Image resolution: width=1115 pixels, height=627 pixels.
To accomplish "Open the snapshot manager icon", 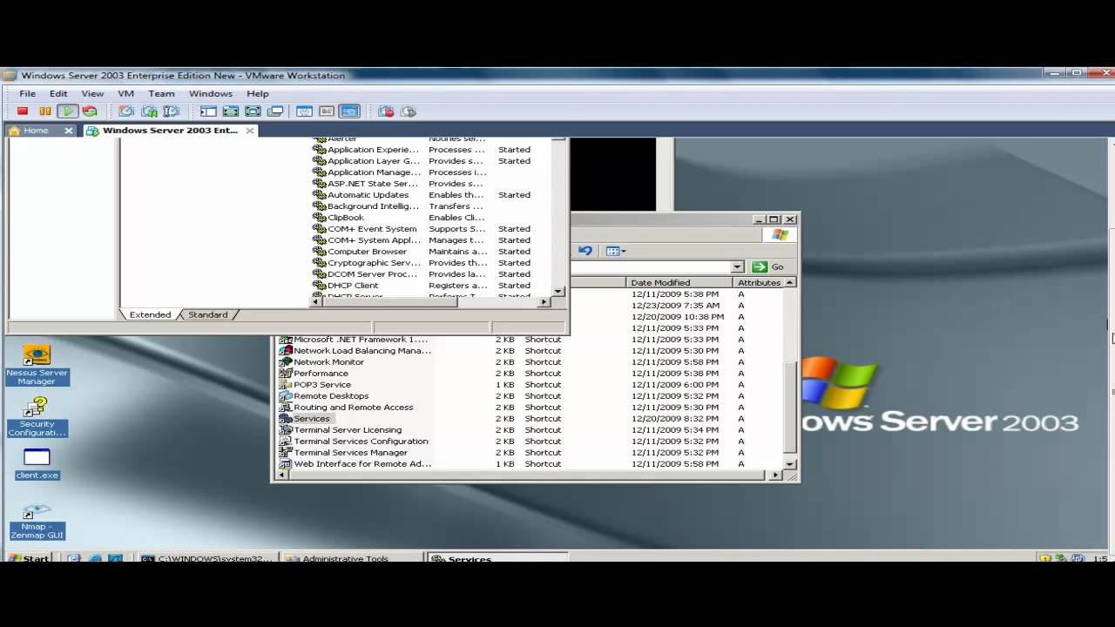I will coord(172,111).
